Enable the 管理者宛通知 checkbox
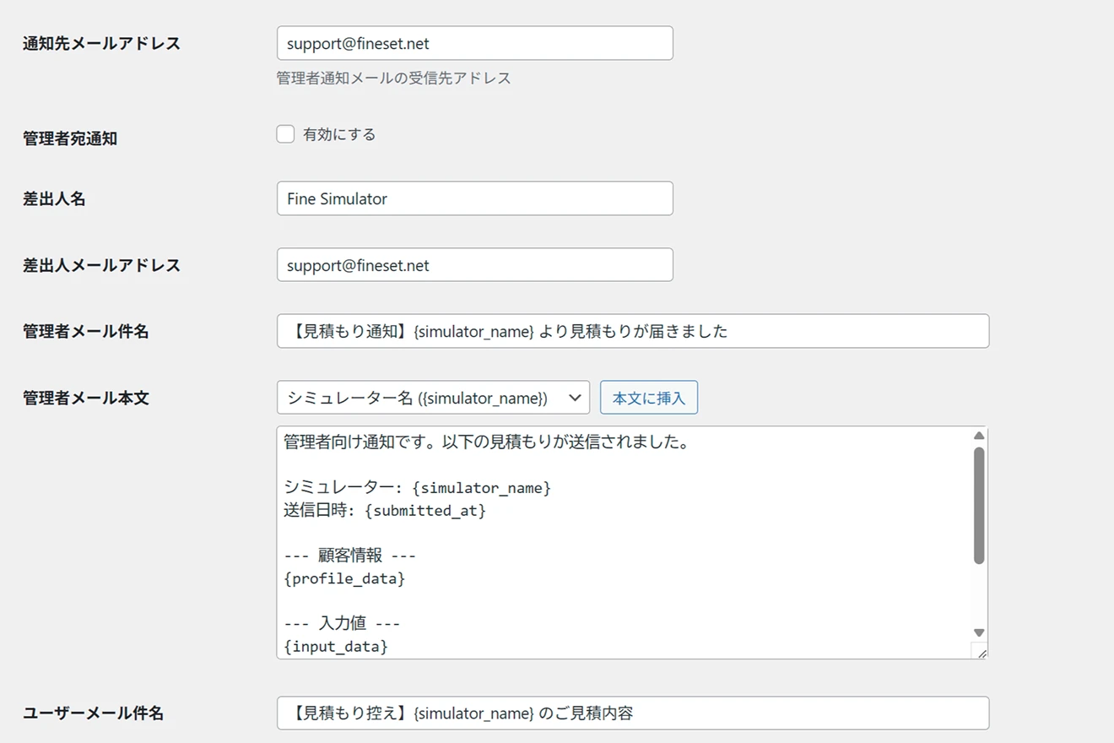Image resolution: width=1114 pixels, height=743 pixels. click(285, 134)
